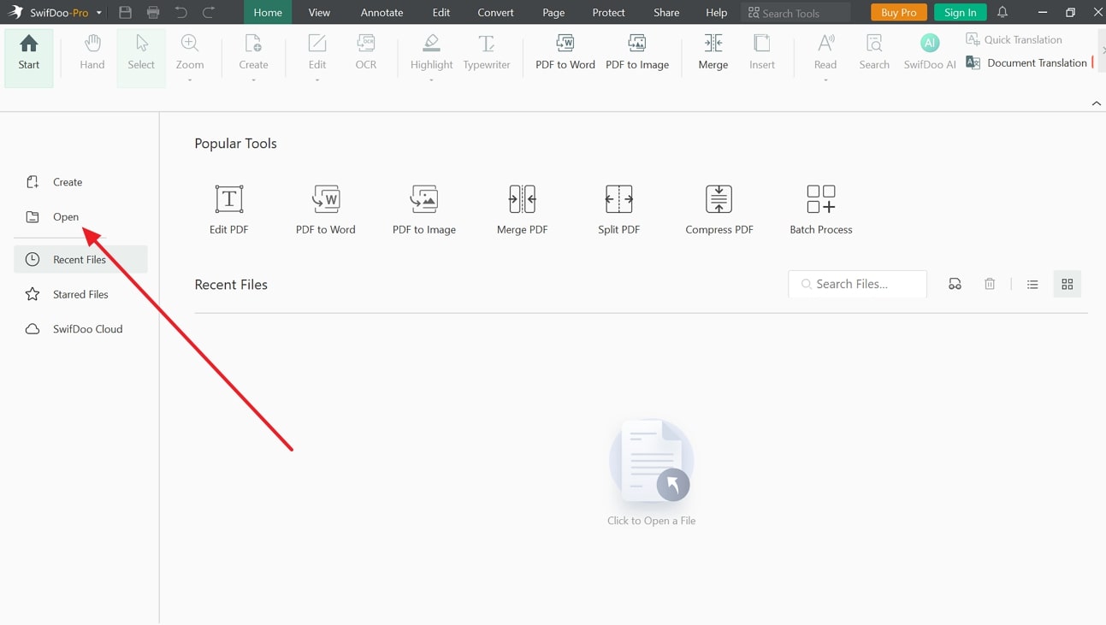Click PDF to Word in ribbon

click(x=565, y=52)
